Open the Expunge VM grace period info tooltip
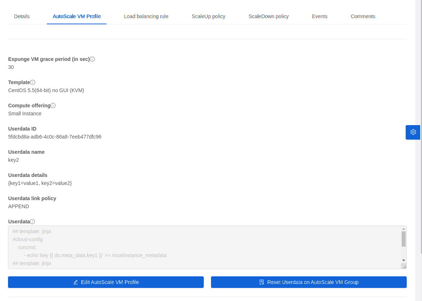Screen dimensions: 422x301 click(x=93, y=59)
